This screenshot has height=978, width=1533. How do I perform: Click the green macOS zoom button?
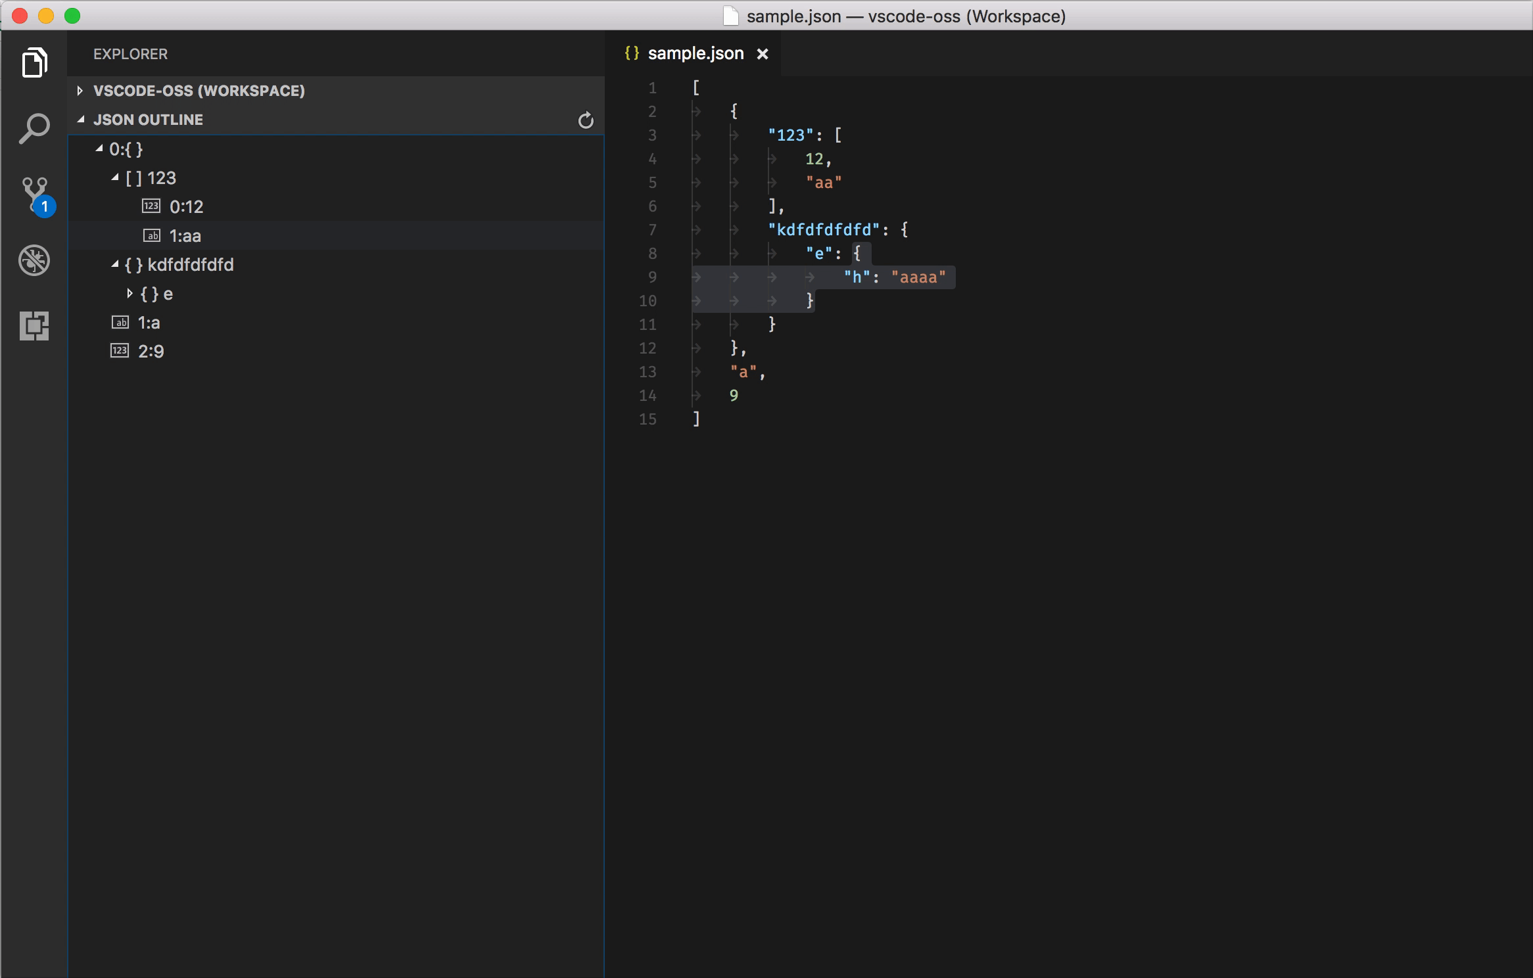click(x=72, y=16)
